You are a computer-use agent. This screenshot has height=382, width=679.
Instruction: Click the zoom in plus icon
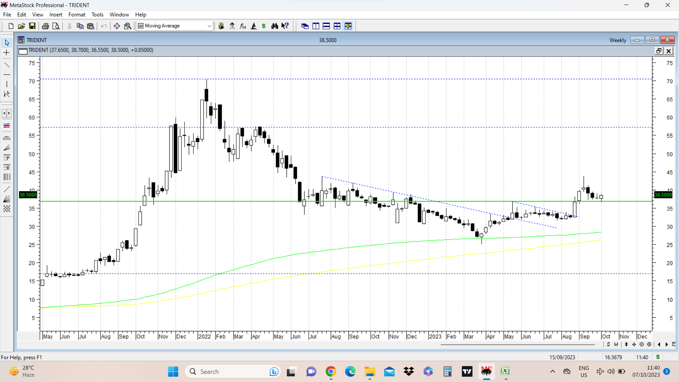[649, 344]
